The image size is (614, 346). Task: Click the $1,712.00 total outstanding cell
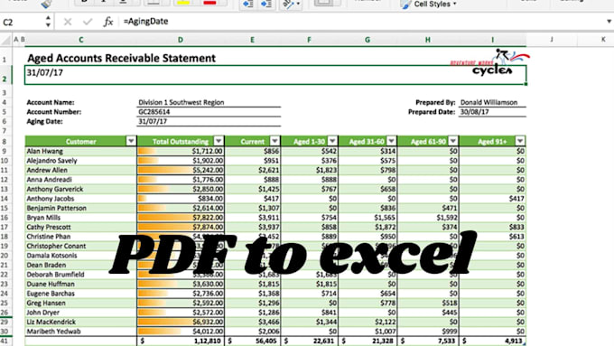point(181,151)
